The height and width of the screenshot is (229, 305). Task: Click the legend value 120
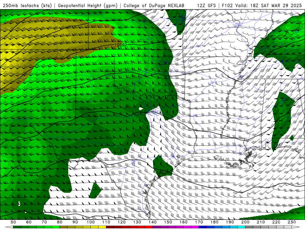click(122, 222)
